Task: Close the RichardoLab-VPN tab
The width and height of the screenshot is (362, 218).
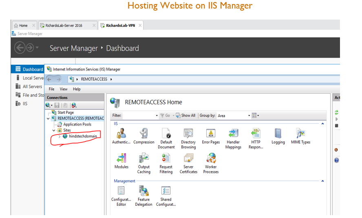Action: click(140, 25)
